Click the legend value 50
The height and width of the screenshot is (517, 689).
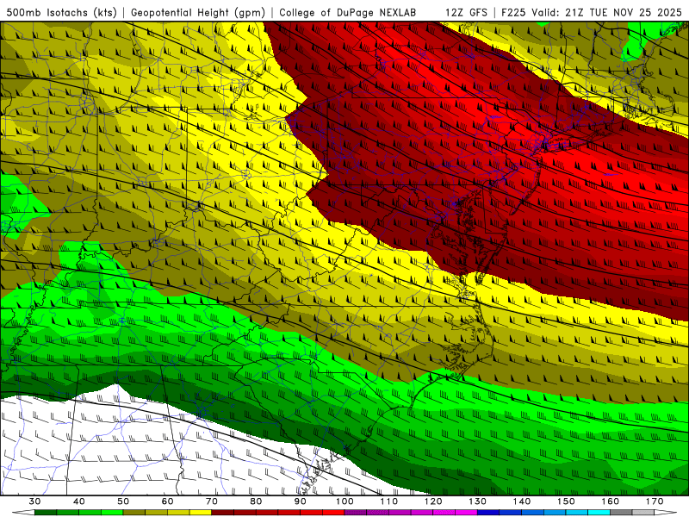click(x=123, y=501)
